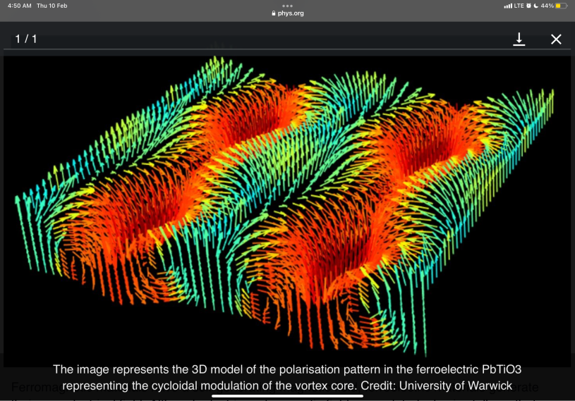Screen dimensions: 575x401
Task: Tap the phys.org address in the URL bar
Action: point(291,13)
